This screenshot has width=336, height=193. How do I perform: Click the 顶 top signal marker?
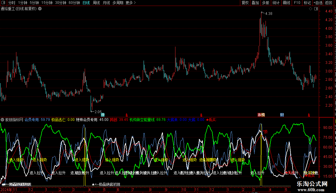pos(266,132)
